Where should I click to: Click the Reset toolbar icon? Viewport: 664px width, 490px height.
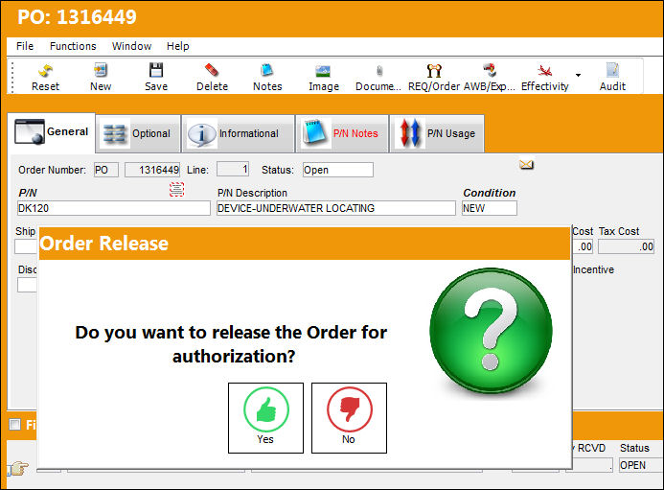click(x=45, y=77)
